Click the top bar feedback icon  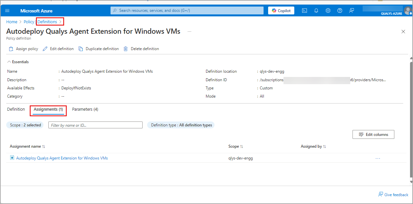pyautogui.click(x=352, y=10)
